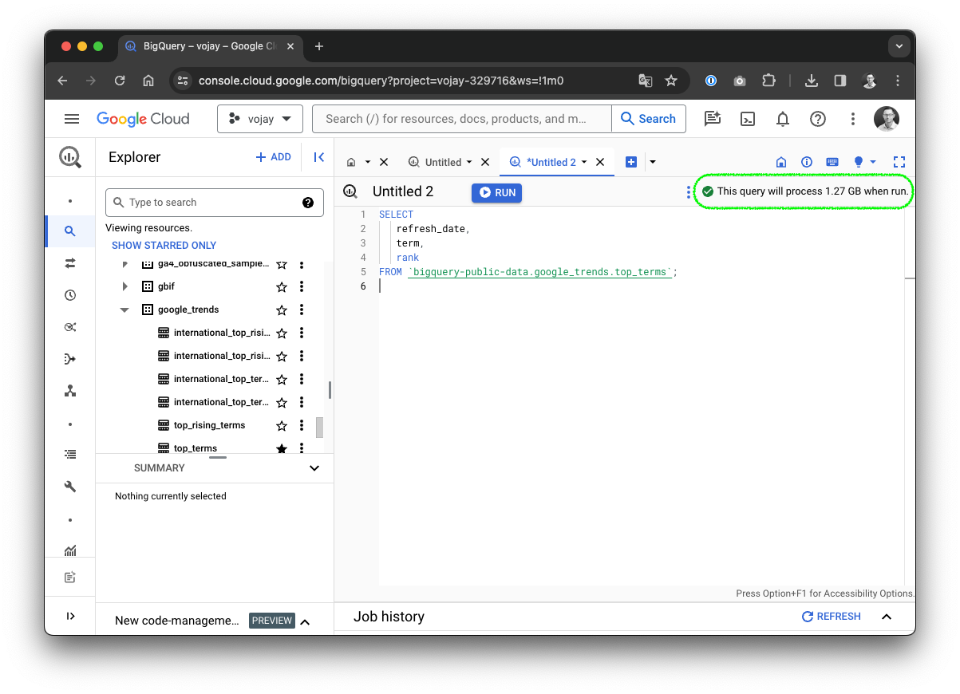Open the vojay project picker dropdown
This screenshot has height=694, width=960.
260,118
